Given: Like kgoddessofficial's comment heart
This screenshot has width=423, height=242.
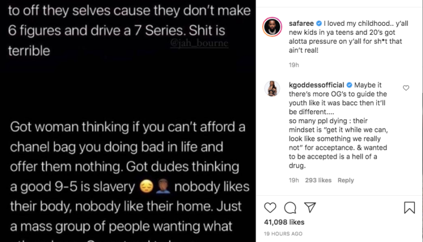Looking at the screenshot, I should pos(406,88).
